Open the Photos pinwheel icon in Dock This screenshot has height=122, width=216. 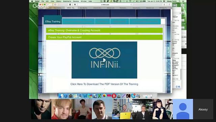coord(104,96)
